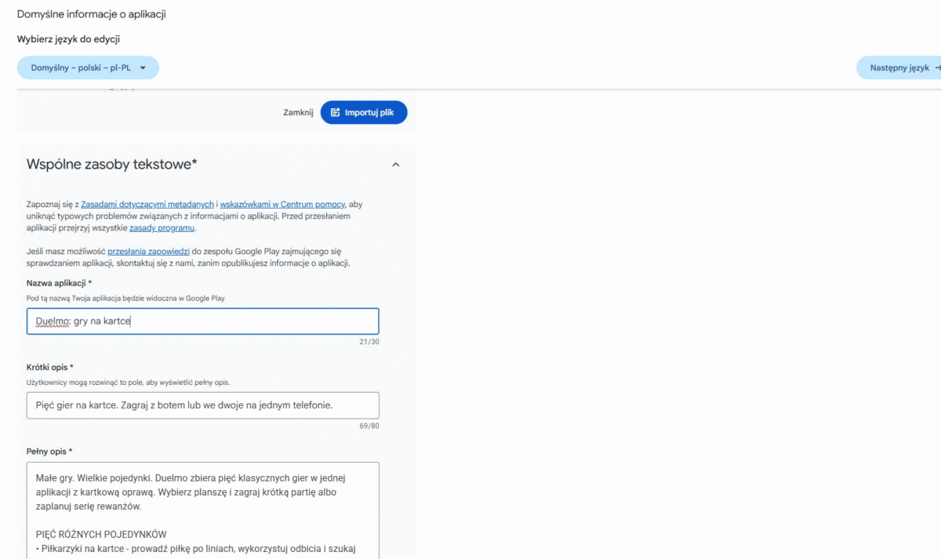The width and height of the screenshot is (941, 559).
Task: Click the dropdown arrow next to pl-PL
Action: point(143,68)
